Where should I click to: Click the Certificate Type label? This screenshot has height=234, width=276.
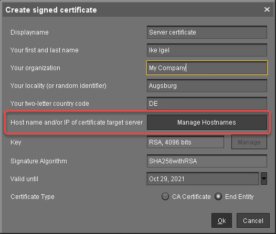click(x=33, y=197)
